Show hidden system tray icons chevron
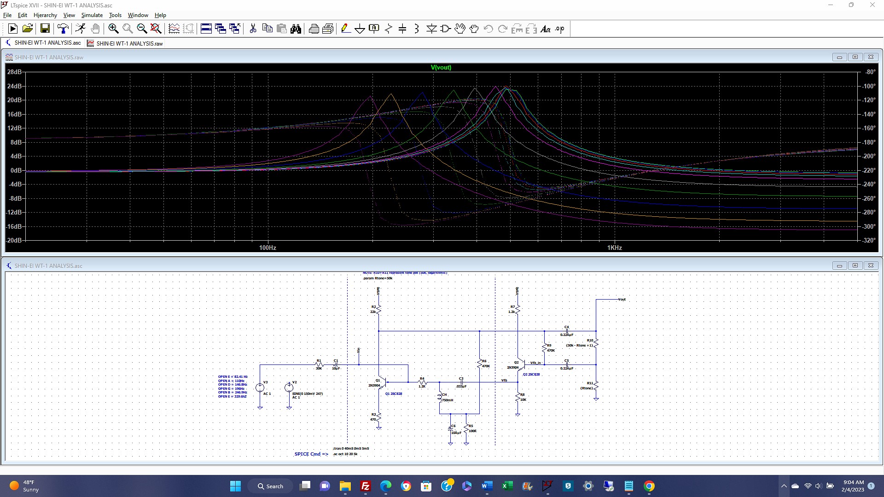The width and height of the screenshot is (884, 497). (x=784, y=486)
